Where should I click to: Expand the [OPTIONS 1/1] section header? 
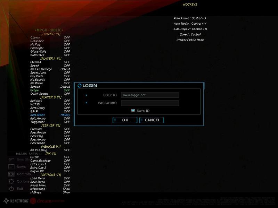[51, 175]
